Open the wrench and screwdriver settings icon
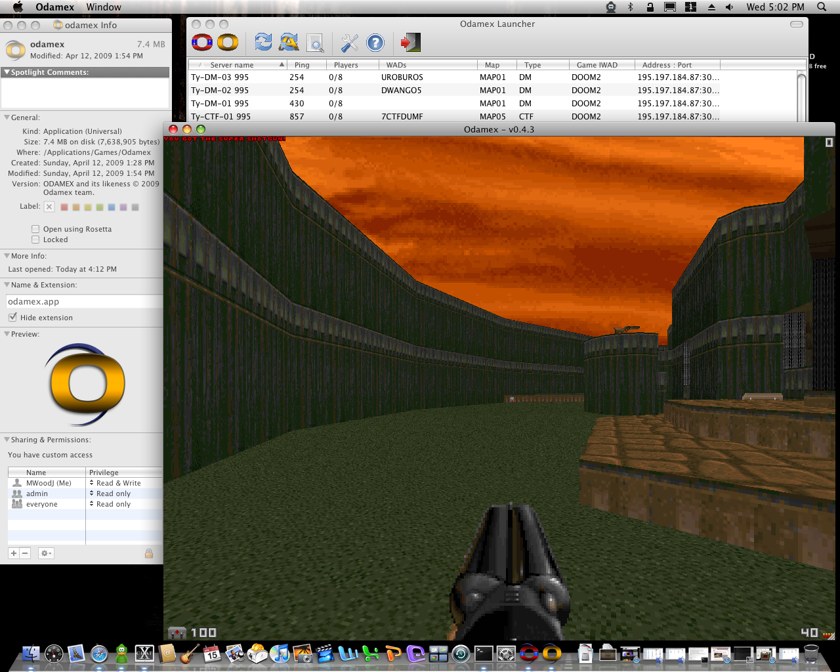Screen dimensions: 840x672 (349, 43)
